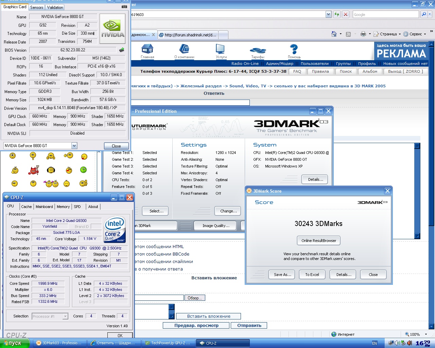Click Save As in 3DMark Score window
Viewport: 435px width, 348px height.
tap(282, 275)
